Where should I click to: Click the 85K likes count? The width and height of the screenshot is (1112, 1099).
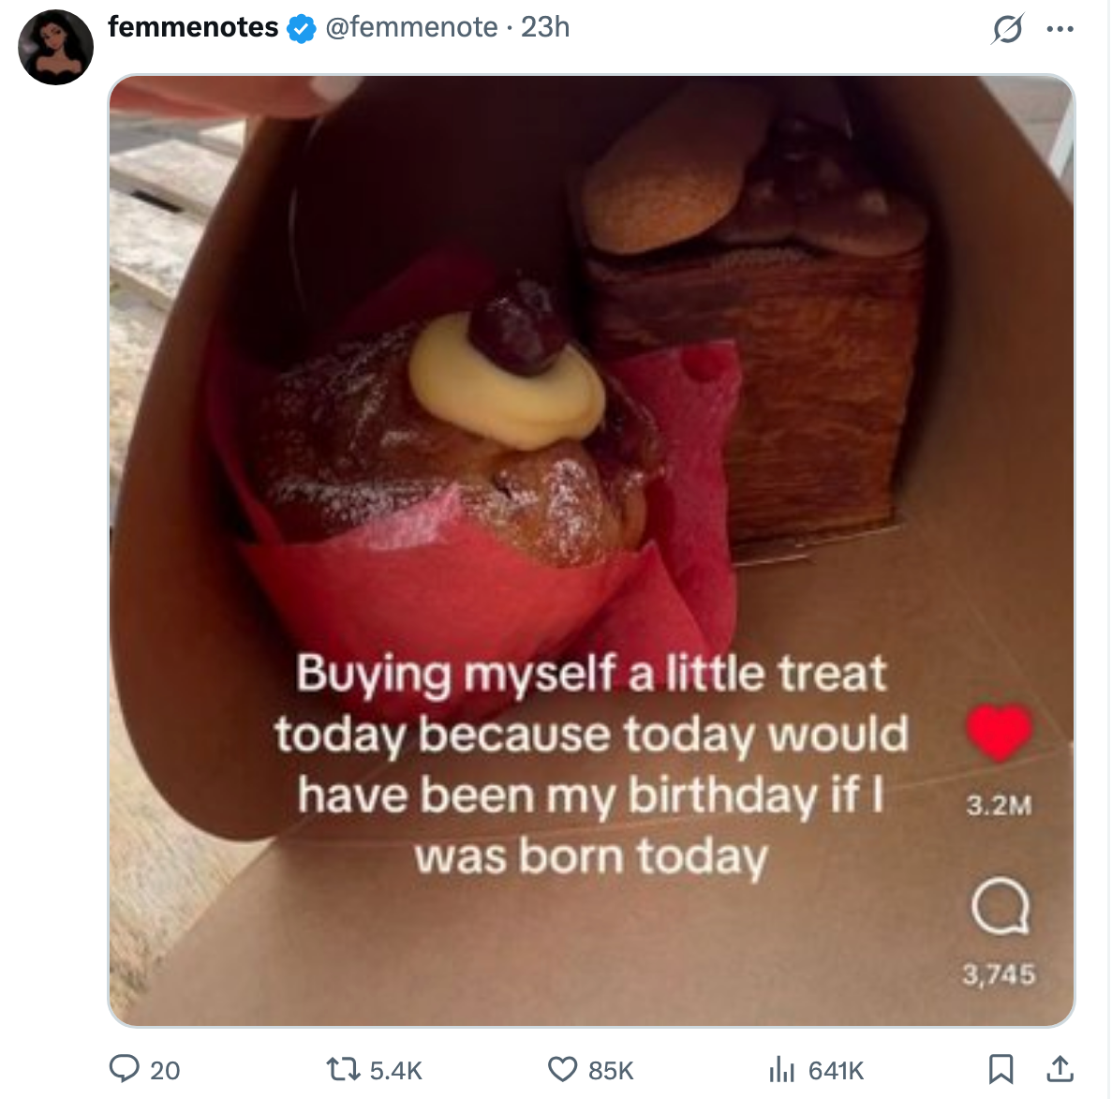click(x=611, y=1070)
